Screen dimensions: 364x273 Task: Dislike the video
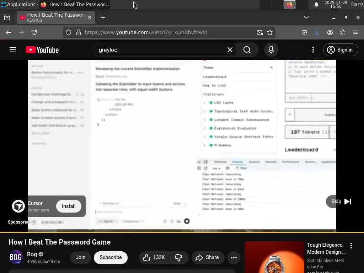178,257
